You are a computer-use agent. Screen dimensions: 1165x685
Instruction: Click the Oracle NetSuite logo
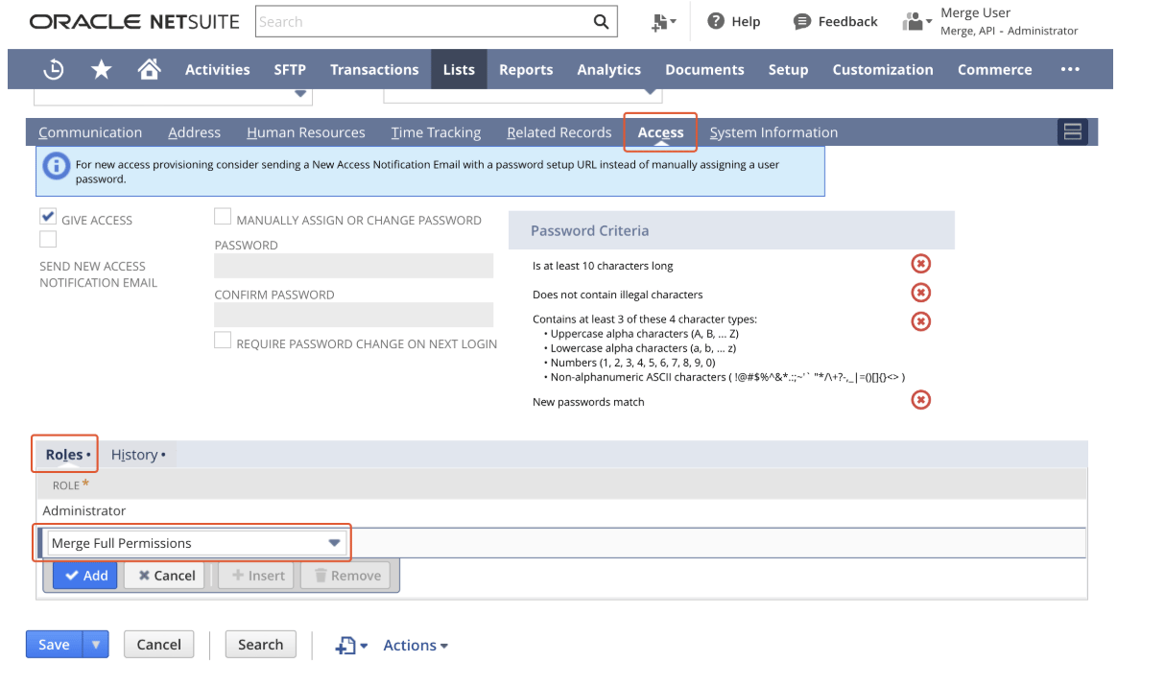133,21
